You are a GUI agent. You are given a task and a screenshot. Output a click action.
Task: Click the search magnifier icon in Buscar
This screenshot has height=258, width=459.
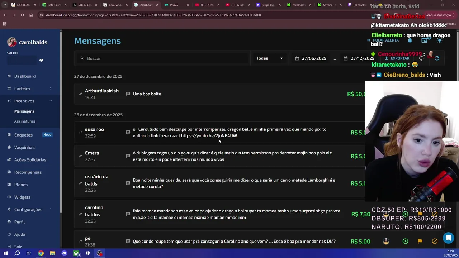click(x=82, y=58)
